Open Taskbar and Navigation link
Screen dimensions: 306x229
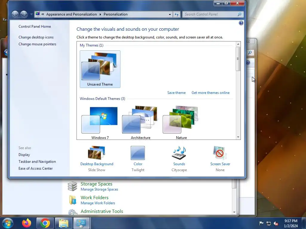(x=37, y=161)
